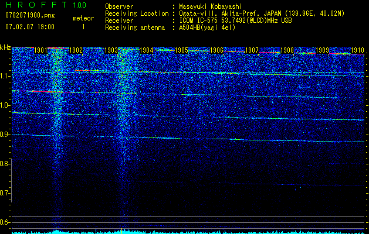Click the 0.9 frequency axis label
369x234 pixels.
(x=5, y=135)
